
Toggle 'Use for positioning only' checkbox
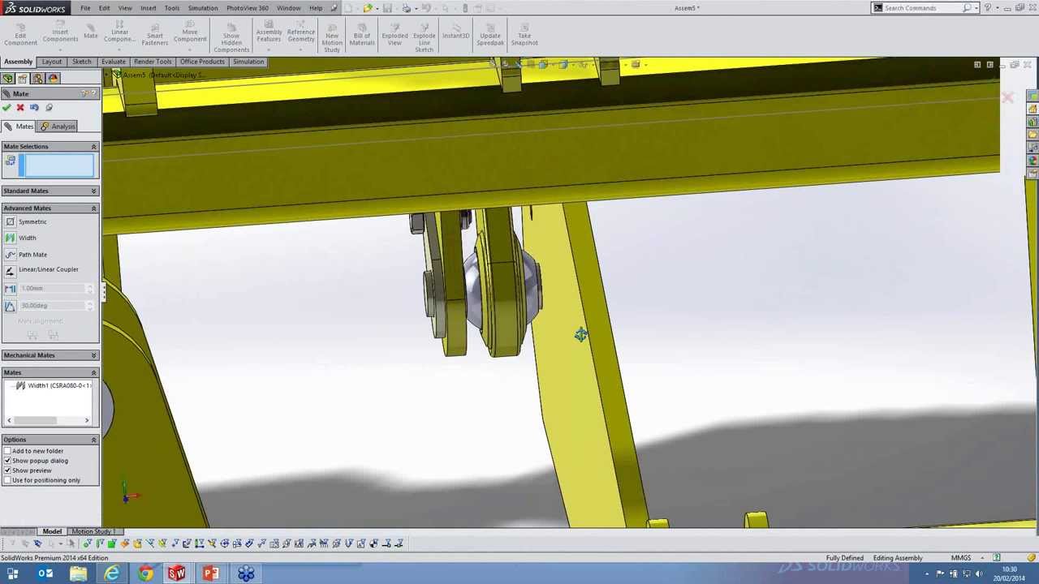[x=7, y=480]
